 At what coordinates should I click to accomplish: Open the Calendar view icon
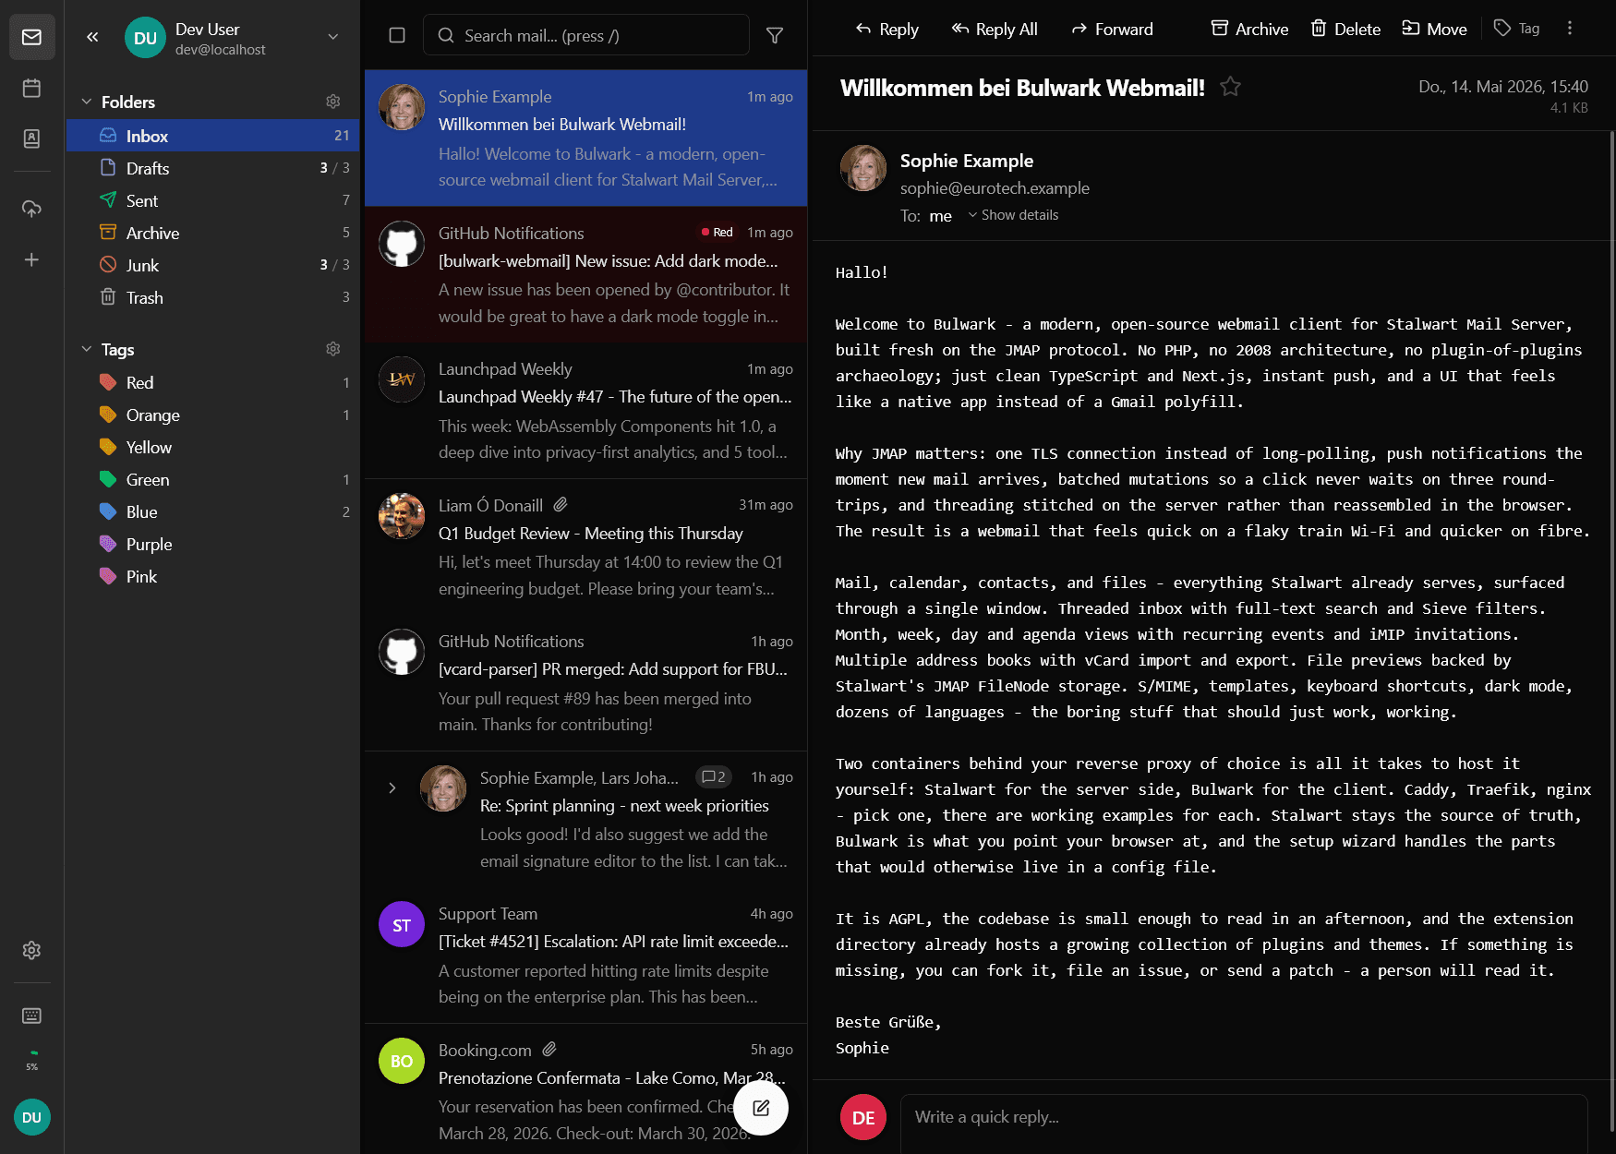pyautogui.click(x=31, y=88)
